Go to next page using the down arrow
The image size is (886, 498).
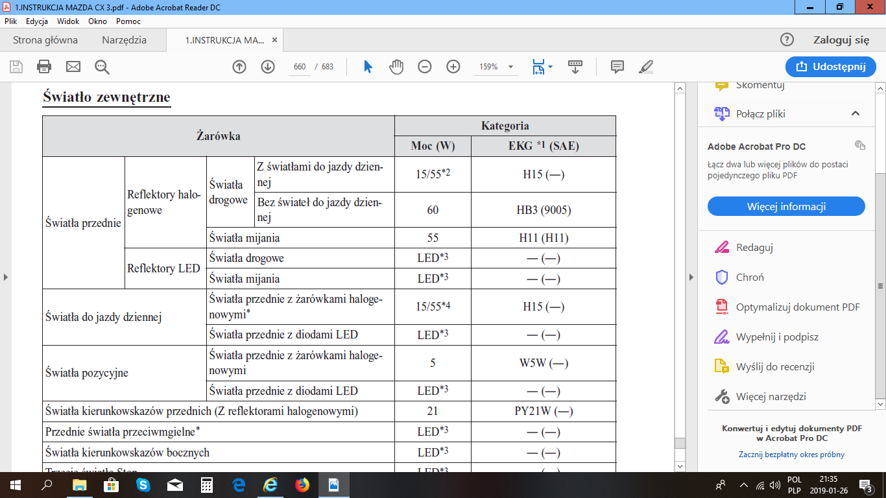268,67
